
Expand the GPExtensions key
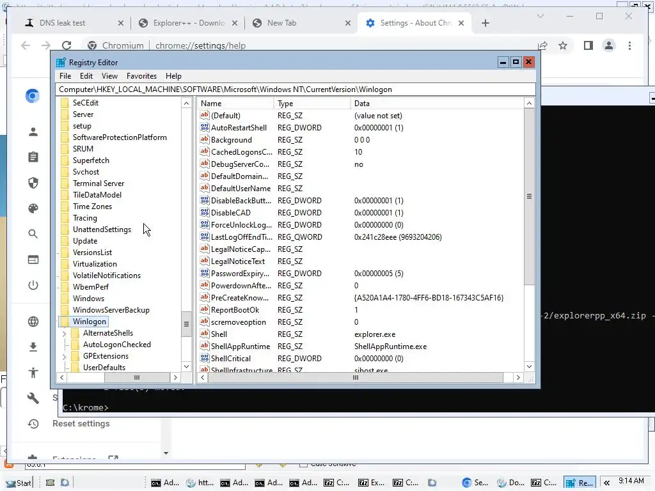[x=65, y=357]
